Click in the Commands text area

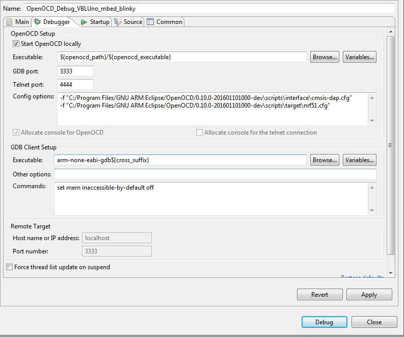coord(211,199)
